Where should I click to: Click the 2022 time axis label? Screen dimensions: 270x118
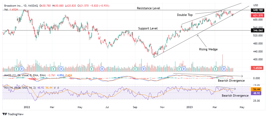pos(27,107)
